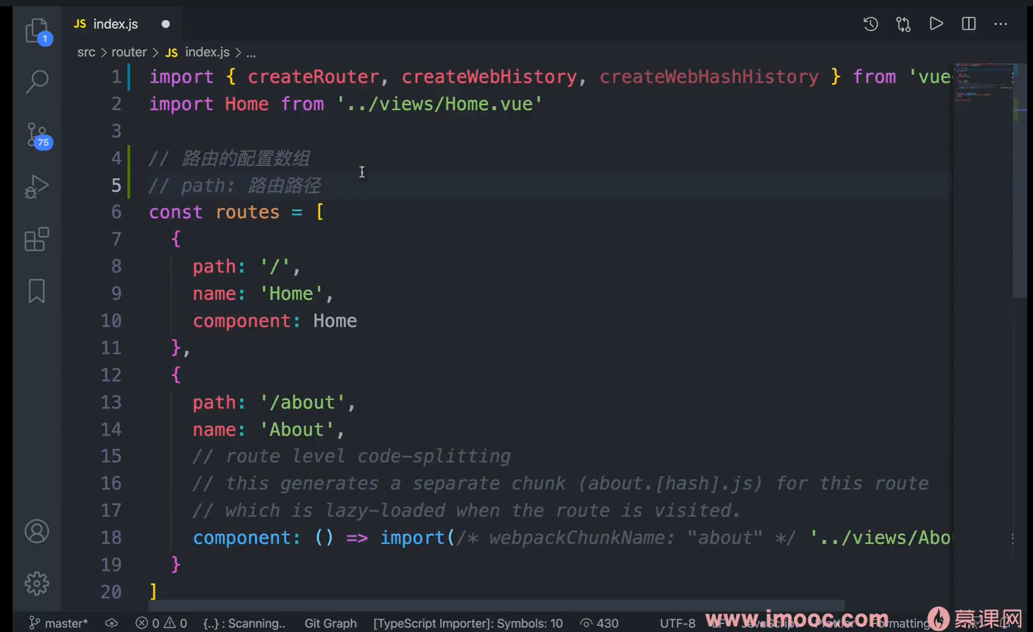Open the editor more actions menu
This screenshot has width=1033, height=632.
(1001, 24)
